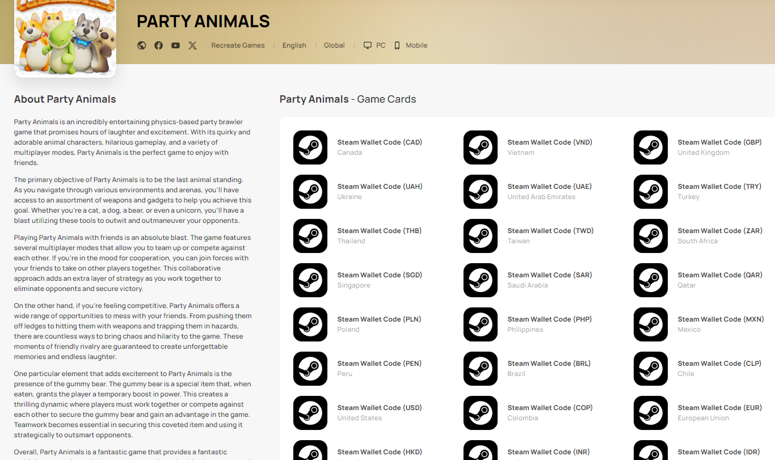The height and width of the screenshot is (460, 775).
Task: Click the Mobile phone platform icon
Action: tap(397, 45)
